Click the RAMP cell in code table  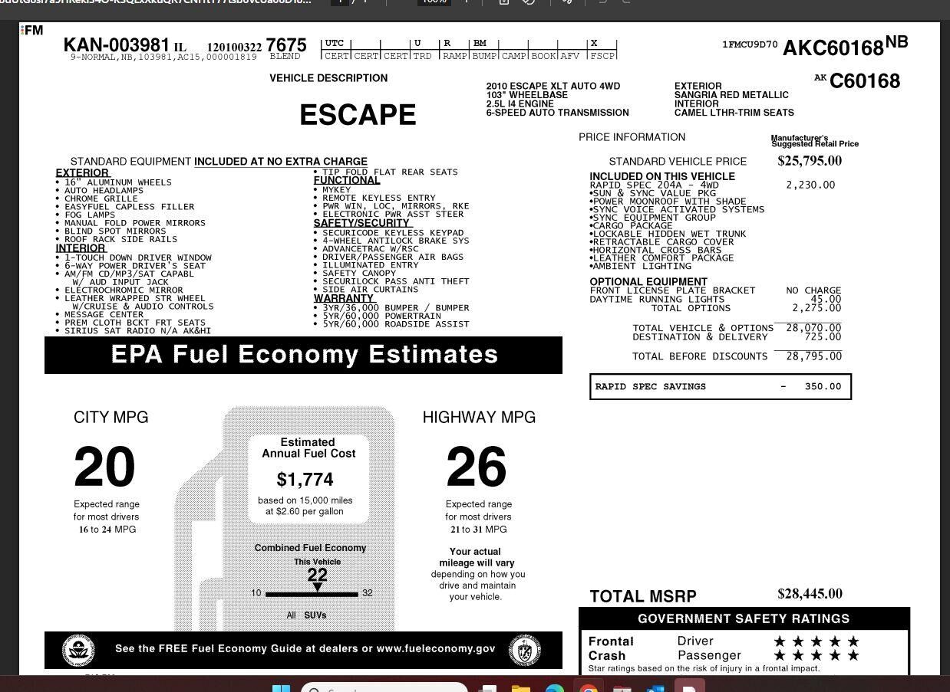point(454,56)
